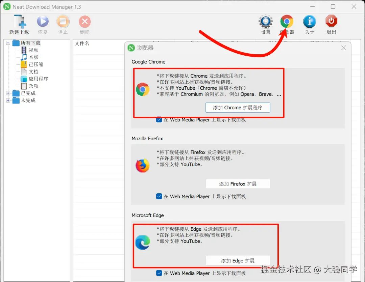
Task: Click the Microsoft Edge logo in dialog
Action: coord(143,242)
